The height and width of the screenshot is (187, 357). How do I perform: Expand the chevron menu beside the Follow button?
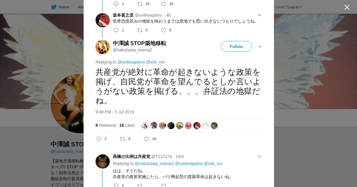point(260,47)
